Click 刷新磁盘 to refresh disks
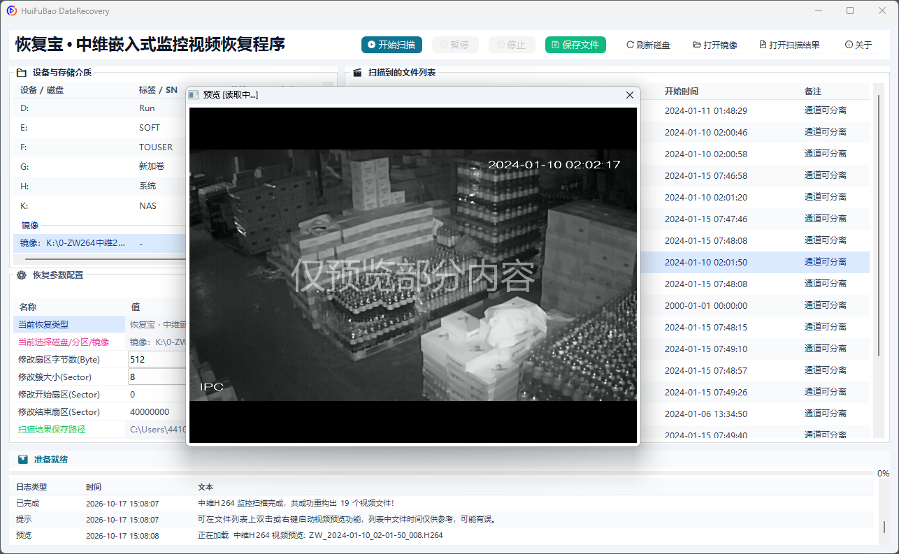The image size is (899, 554). coord(648,45)
